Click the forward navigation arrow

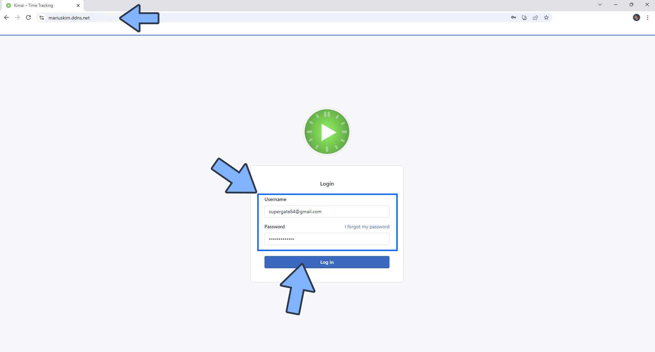pyautogui.click(x=17, y=17)
